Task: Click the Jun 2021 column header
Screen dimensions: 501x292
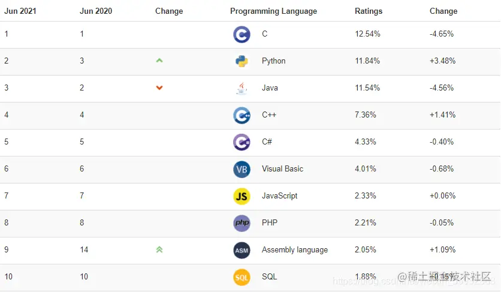Action: click(x=20, y=11)
